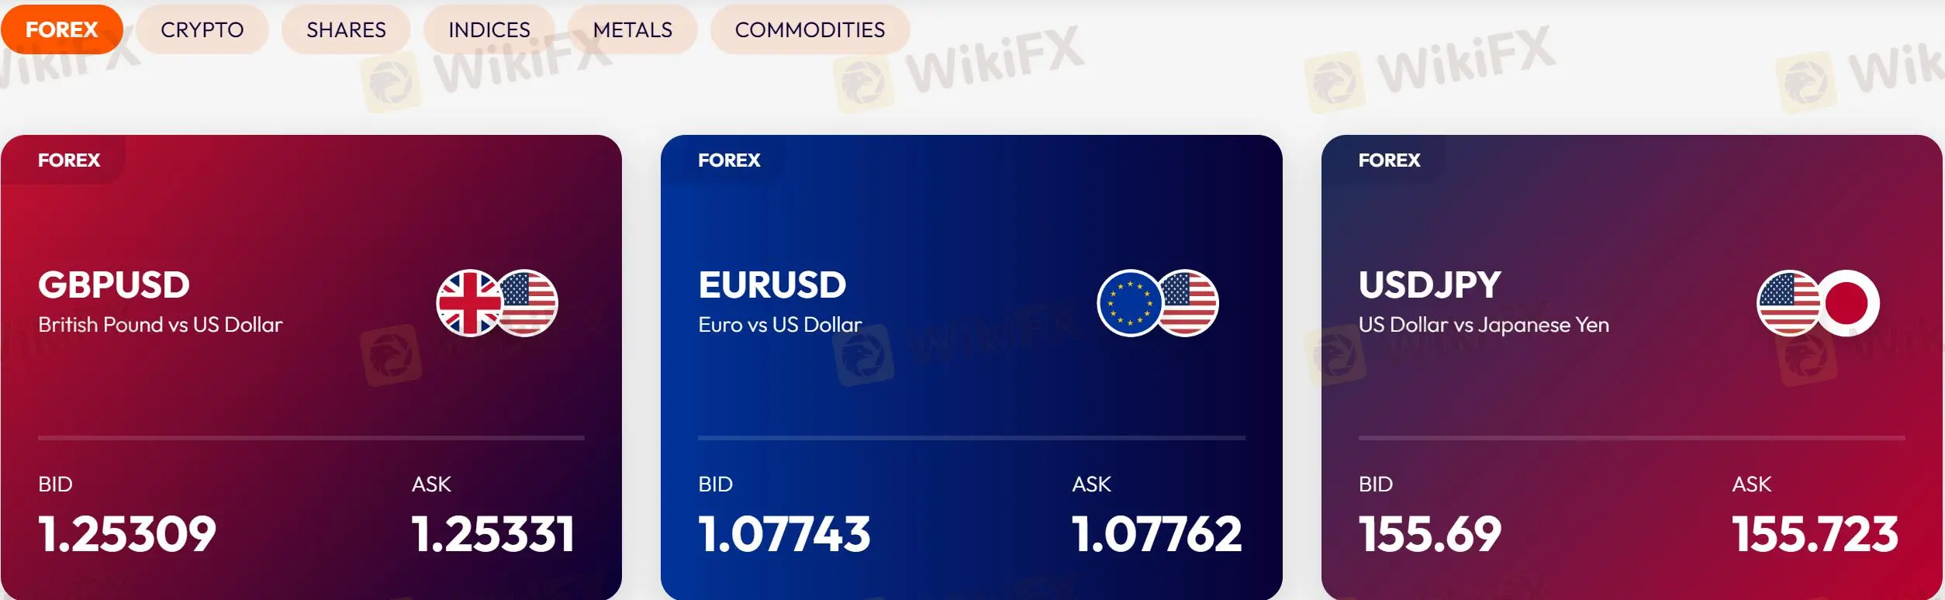Click EURUSD ask price 1.07762

click(x=1156, y=535)
